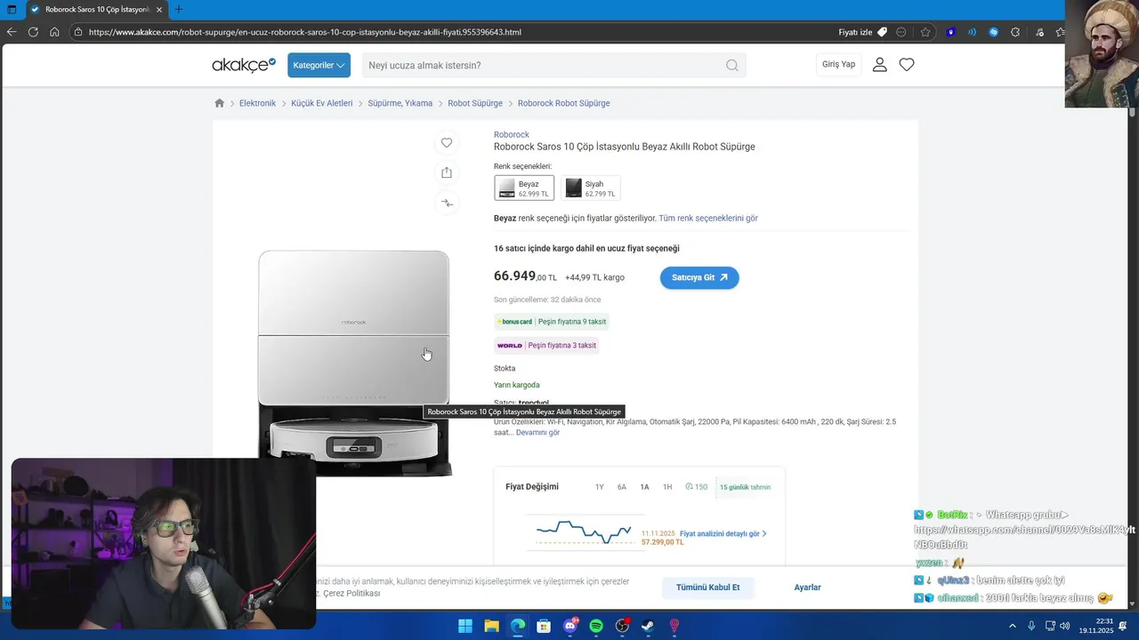Close the Roborock Saros 10 tab

point(159,9)
